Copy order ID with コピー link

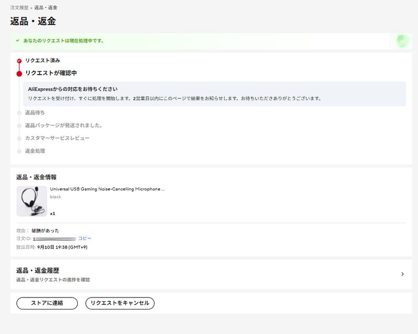85,238
